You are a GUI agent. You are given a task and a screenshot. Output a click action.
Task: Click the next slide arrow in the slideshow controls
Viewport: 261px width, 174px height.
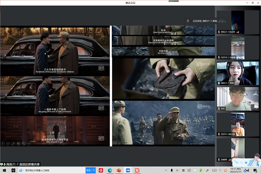pyautogui.click(x=8, y=143)
